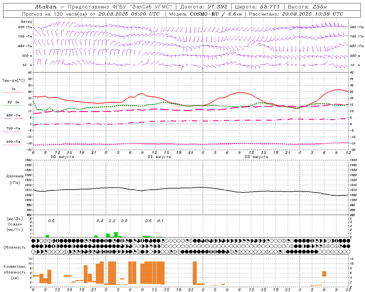Click the station name Abakan in the header
This screenshot has width=365, height=292.
[46, 7]
